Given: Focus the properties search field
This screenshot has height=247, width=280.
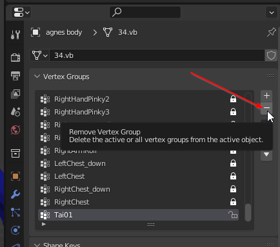Looking at the screenshot, I should coord(145,12).
